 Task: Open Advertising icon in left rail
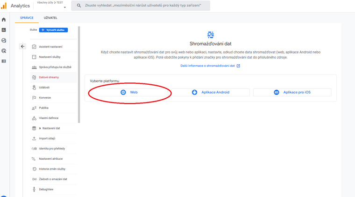pyautogui.click(x=4, y=51)
